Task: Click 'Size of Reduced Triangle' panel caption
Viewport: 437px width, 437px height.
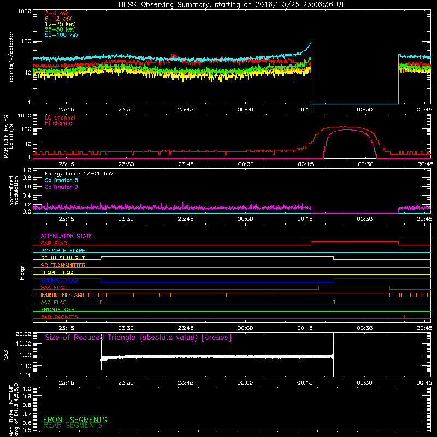Action: click(x=138, y=338)
